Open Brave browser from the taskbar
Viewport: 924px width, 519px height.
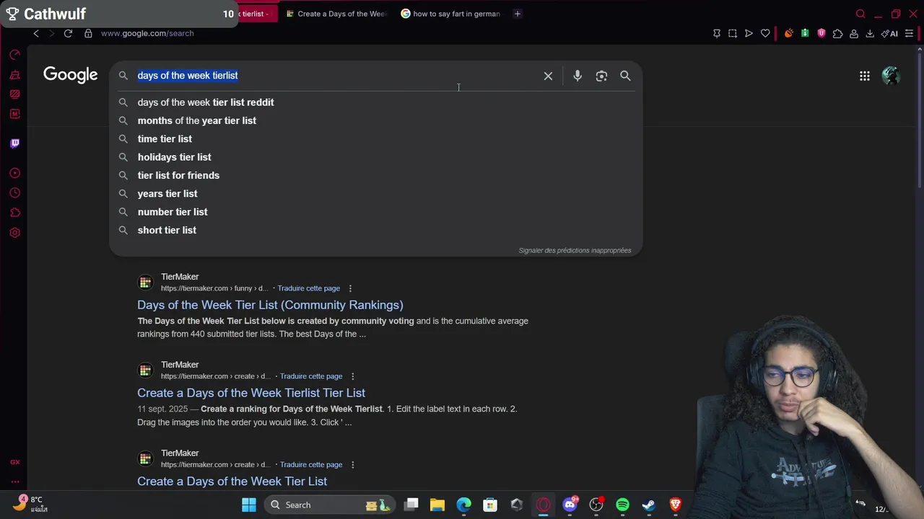coord(675,505)
